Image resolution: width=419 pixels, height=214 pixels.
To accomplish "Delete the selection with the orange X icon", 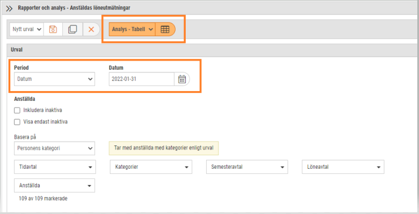I will pyautogui.click(x=91, y=29).
